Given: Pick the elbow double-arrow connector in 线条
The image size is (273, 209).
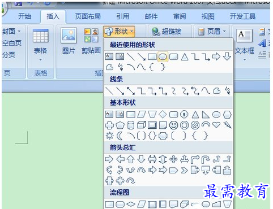Looking at the screenshot, I should coord(163,91).
